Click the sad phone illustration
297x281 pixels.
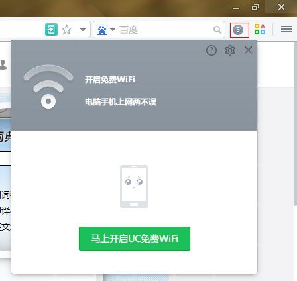pos(134,186)
